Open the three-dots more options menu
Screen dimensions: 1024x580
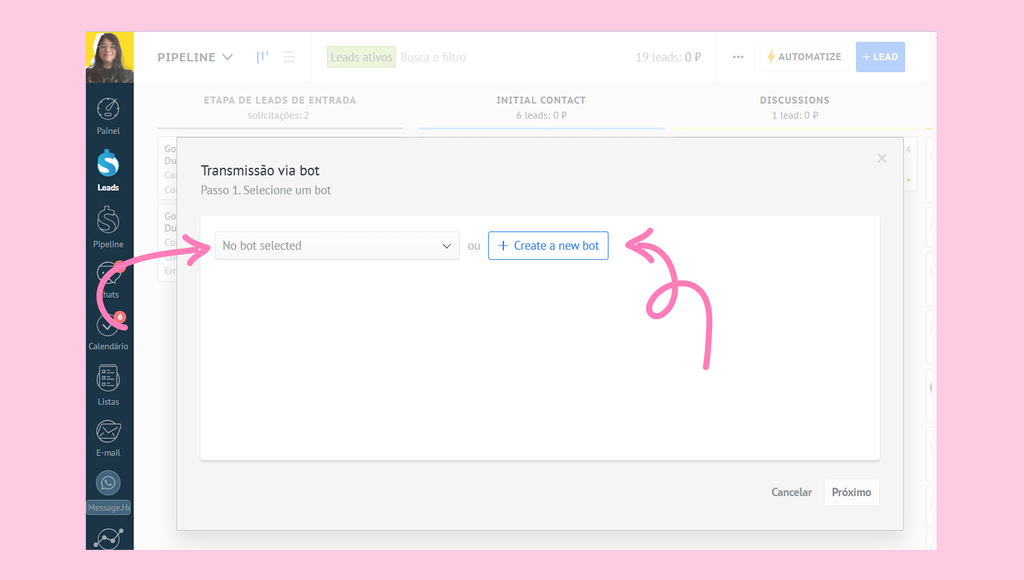coord(738,57)
